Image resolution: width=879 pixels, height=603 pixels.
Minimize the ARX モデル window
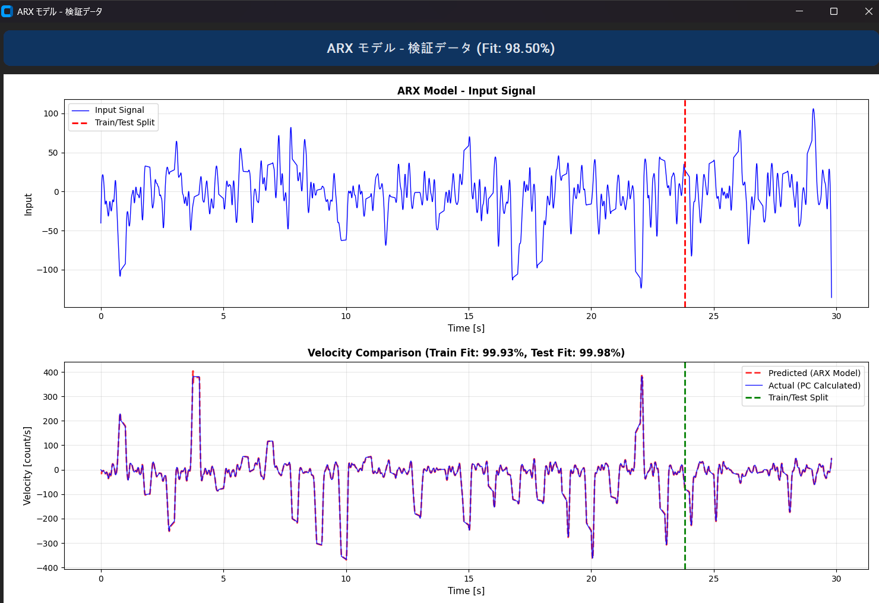[799, 11]
